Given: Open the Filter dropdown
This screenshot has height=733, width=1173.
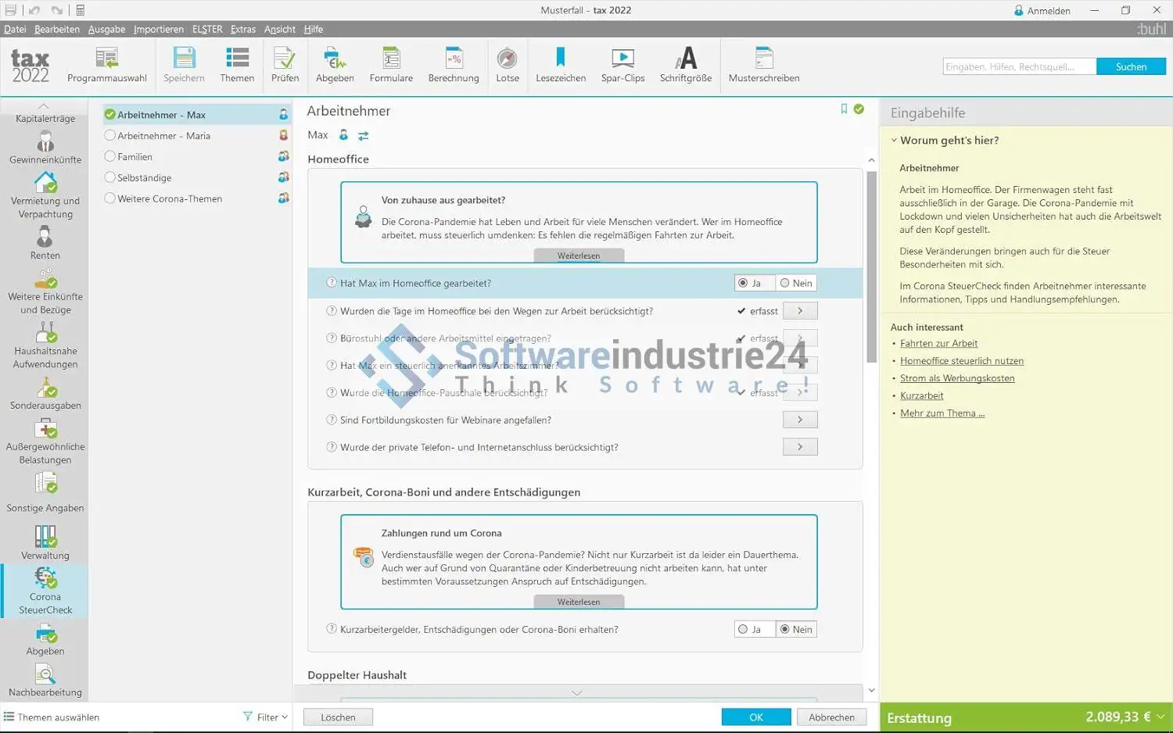Looking at the screenshot, I should (x=266, y=717).
